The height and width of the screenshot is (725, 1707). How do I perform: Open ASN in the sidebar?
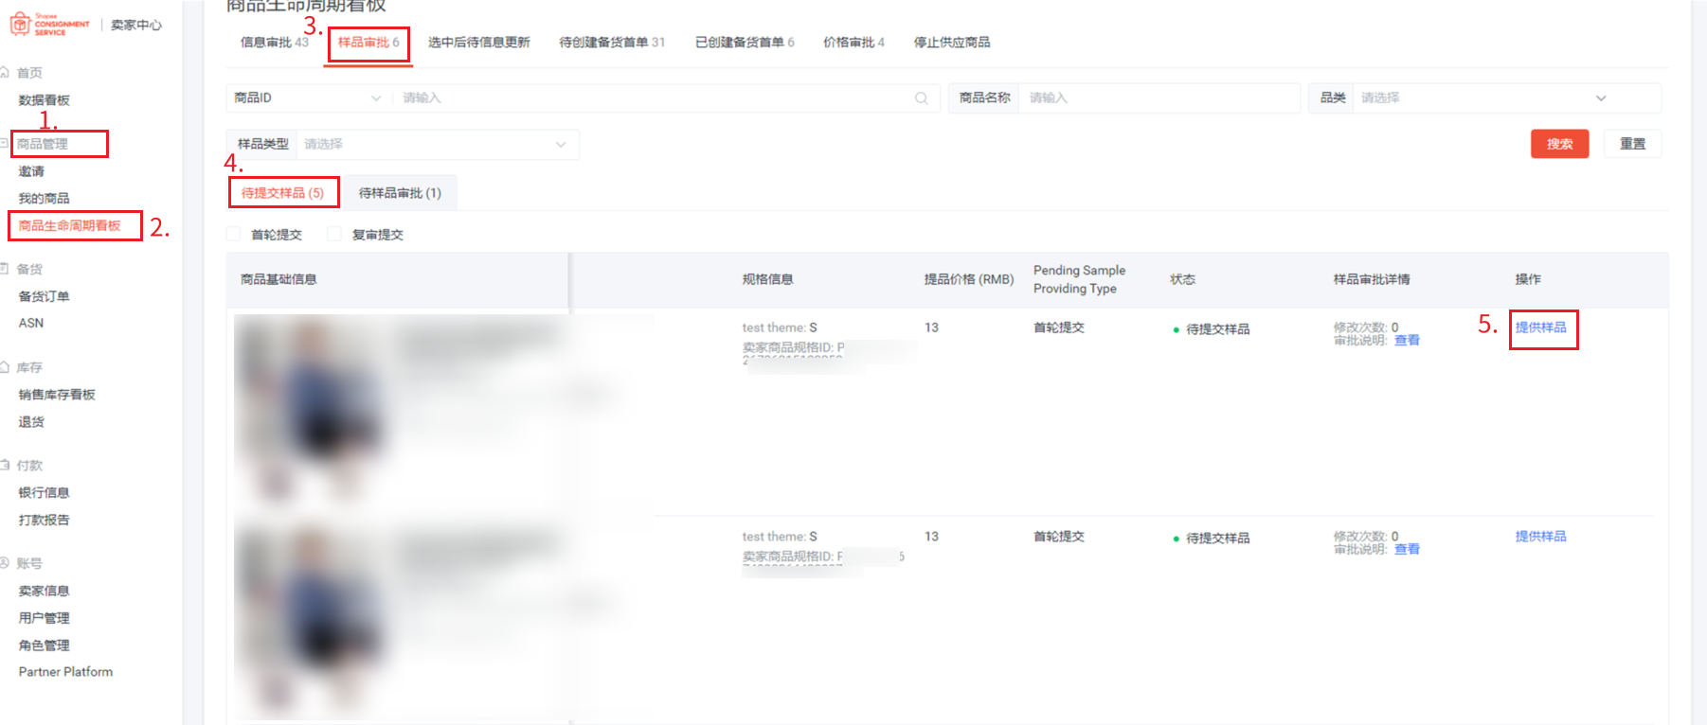[x=31, y=323]
